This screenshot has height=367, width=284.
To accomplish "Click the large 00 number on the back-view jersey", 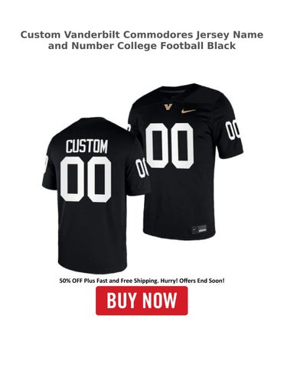I will pos(86,179).
